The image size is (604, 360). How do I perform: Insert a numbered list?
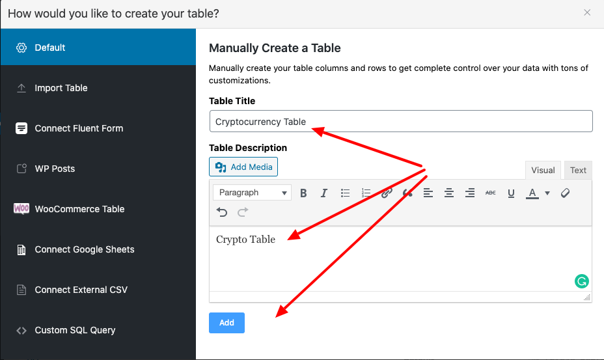(366, 193)
